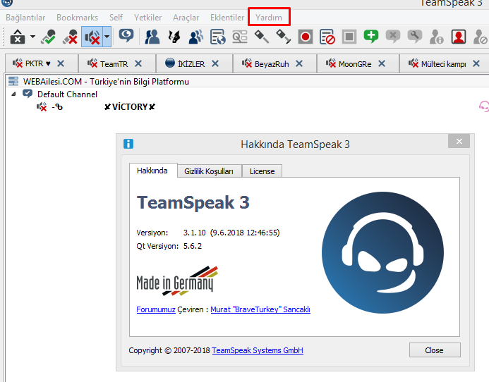Close the Hakkında TeamSpeak 3 dialog
The width and height of the screenshot is (489, 382).
pos(459,141)
